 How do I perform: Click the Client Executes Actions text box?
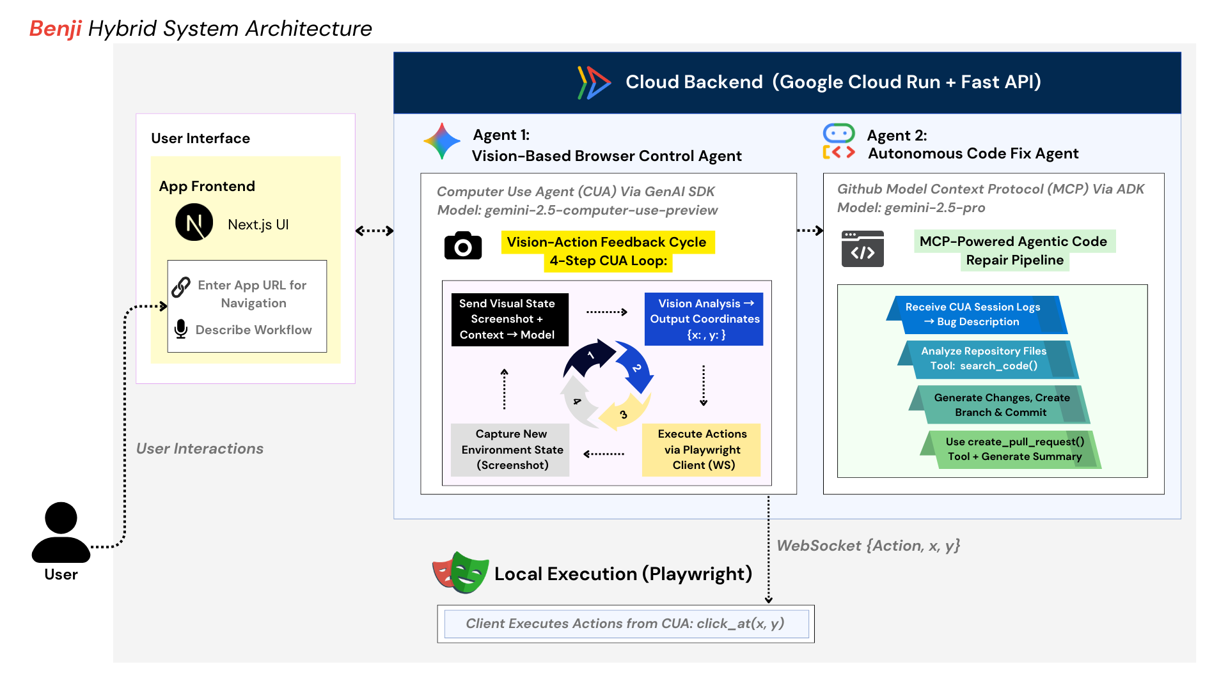pos(626,624)
